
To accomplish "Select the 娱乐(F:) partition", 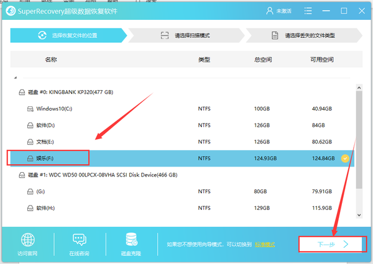I will pyautogui.click(x=182, y=158).
